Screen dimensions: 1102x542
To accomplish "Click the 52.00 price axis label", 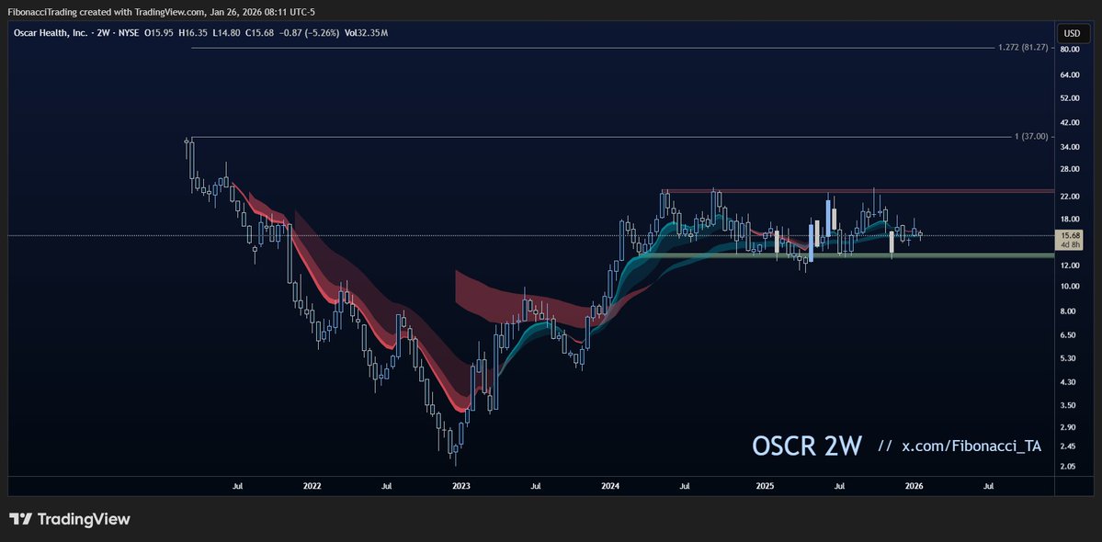I will coord(1070,97).
